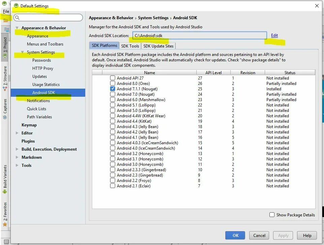
Task: Expand the Editor section
Action: pos(17,133)
